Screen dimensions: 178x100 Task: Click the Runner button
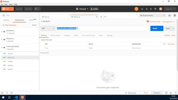pos(28,9)
